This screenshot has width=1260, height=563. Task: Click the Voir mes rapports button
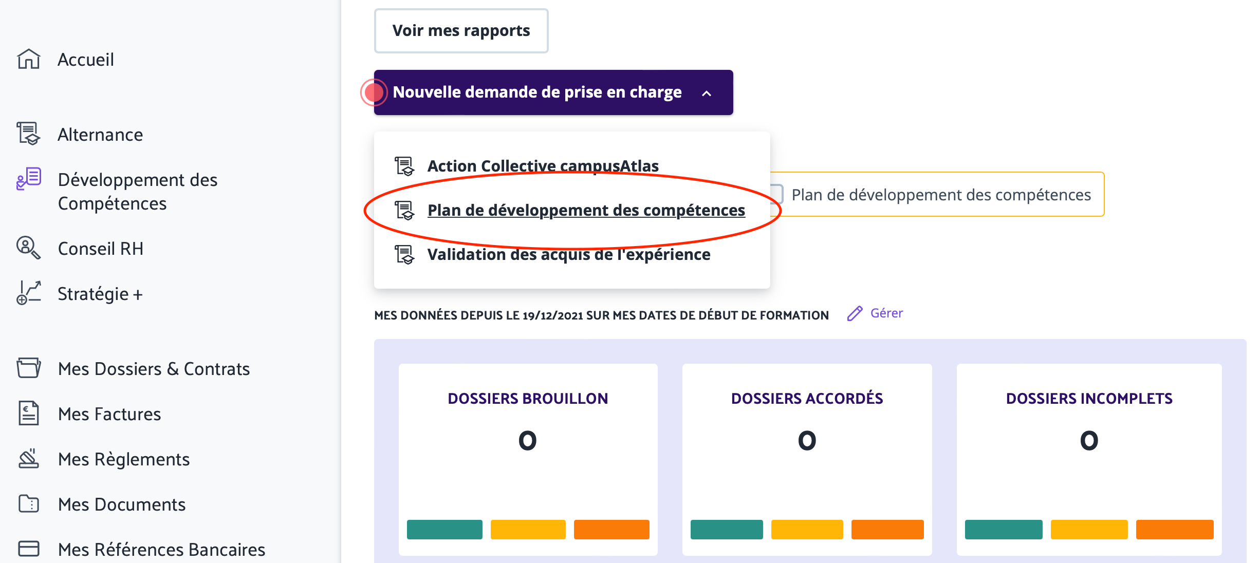click(x=461, y=31)
